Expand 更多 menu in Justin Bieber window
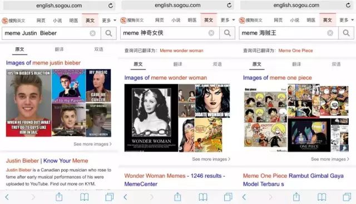Screen dimensions: 356x204 tap(109, 21)
